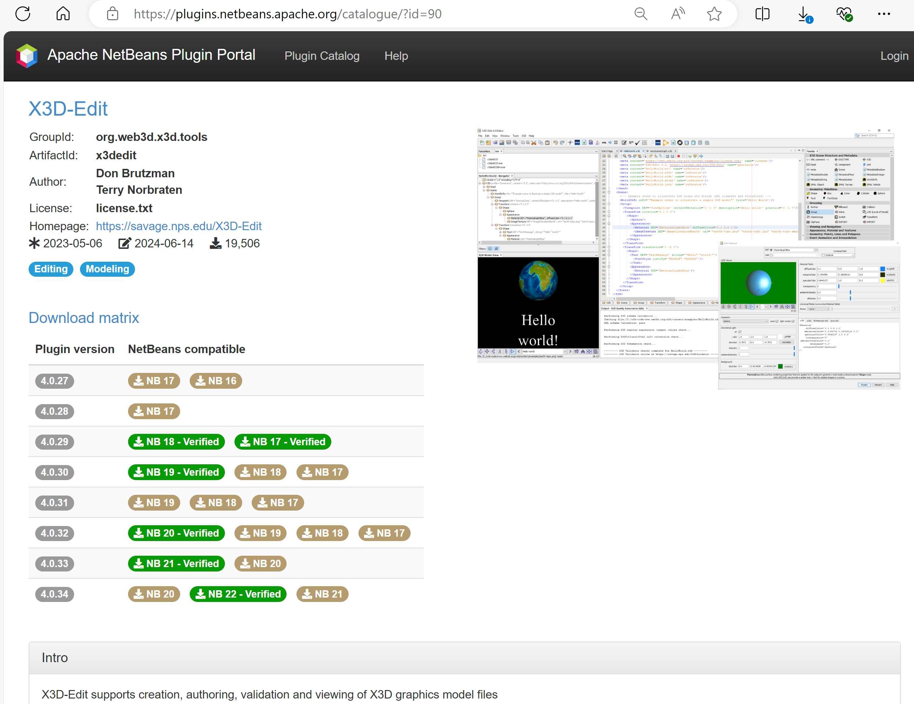Viewport: 914px width, 704px height.
Task: Download 4.0.29 for NB 17 - Verified
Action: 283,442
